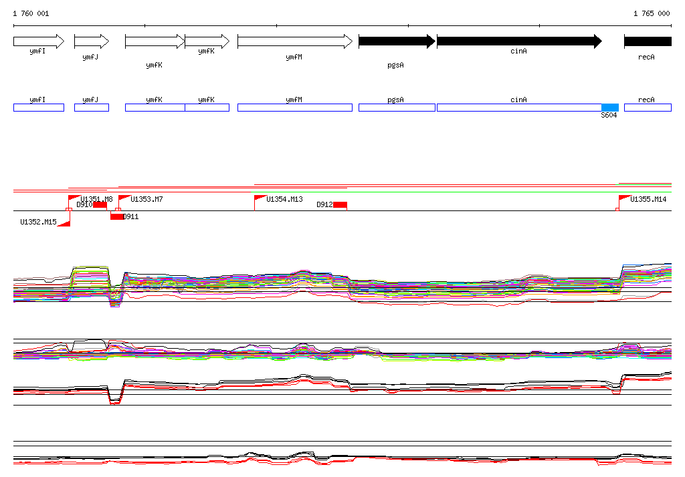Screen dimensions: 685x477
Task: Click the 1 765 000 end coordinate
Action: click(x=652, y=13)
